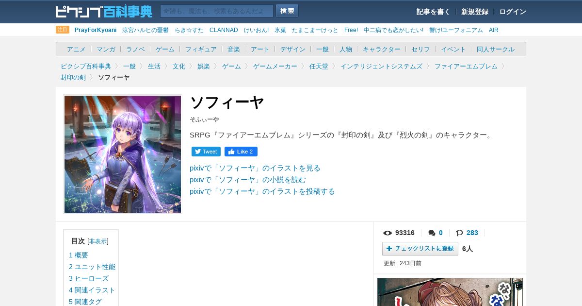Open the 涼宮ハルヒの憂鬱 tag
Image resolution: width=582 pixels, height=306 pixels.
145,30
